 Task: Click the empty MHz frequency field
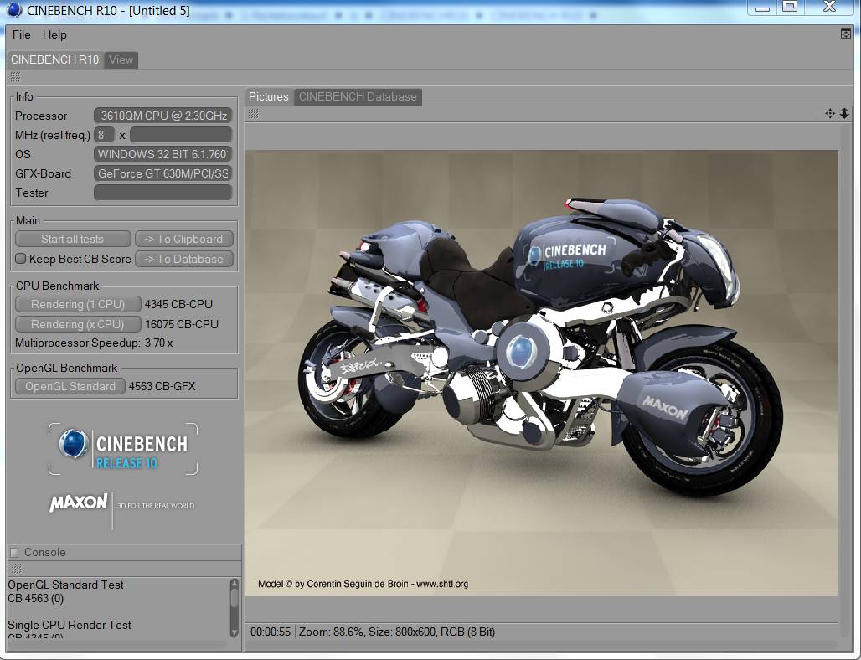[181, 135]
